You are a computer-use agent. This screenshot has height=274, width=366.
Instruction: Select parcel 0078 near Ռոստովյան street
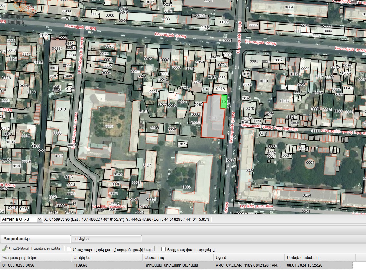pos(109,46)
